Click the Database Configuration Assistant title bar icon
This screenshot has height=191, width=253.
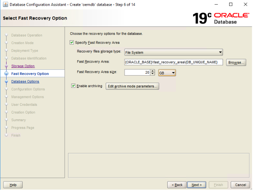click(5, 5)
